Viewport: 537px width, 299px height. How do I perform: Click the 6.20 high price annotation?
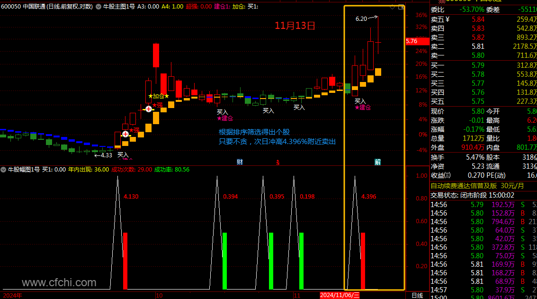[x=361, y=19]
